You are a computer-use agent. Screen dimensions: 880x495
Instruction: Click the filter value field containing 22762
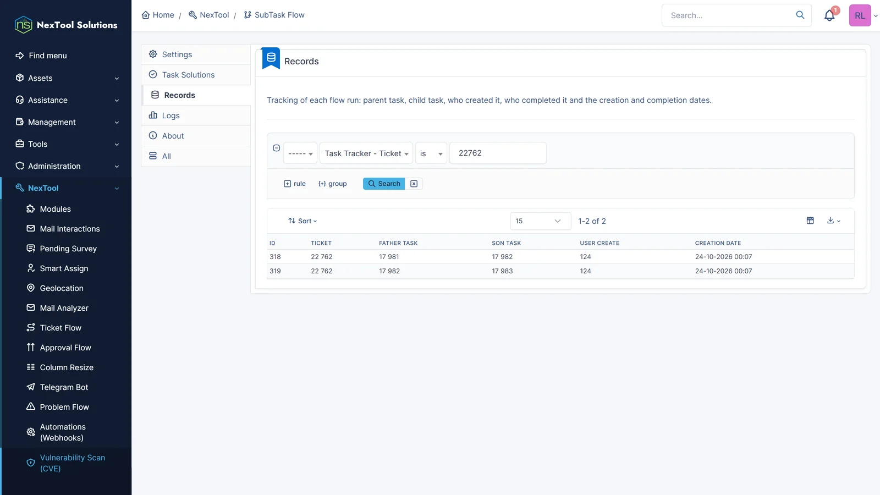(498, 153)
